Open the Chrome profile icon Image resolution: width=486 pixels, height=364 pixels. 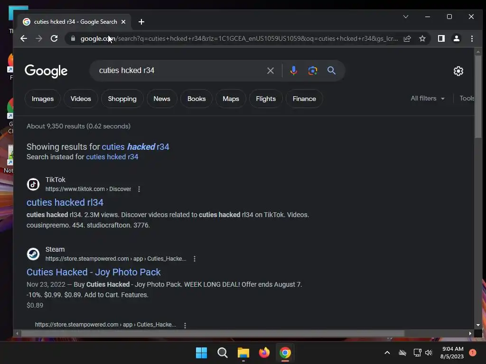(456, 38)
